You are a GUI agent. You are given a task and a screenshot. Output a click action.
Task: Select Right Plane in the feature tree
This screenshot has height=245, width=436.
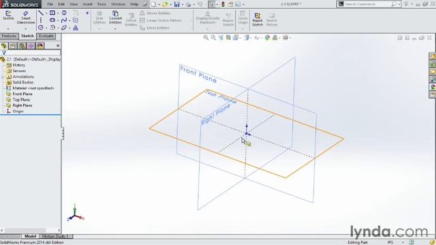22,105
